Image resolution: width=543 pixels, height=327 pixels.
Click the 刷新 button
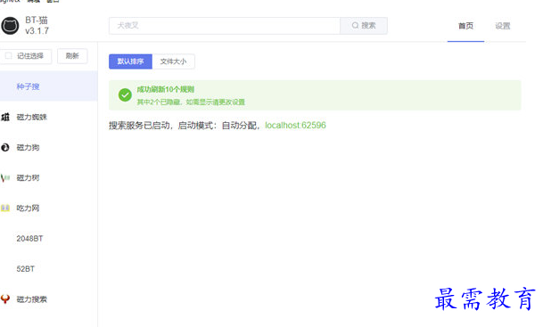click(72, 56)
